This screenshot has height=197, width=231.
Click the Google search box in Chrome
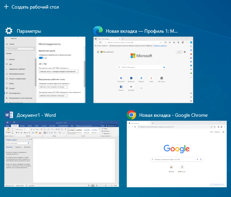[x=177, y=159]
